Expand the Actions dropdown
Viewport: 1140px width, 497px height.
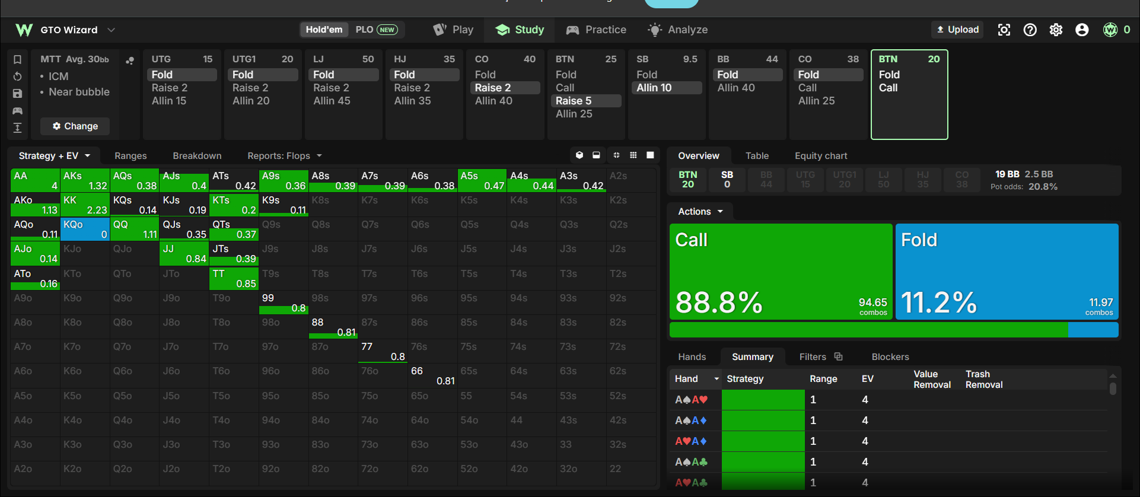[x=700, y=211]
